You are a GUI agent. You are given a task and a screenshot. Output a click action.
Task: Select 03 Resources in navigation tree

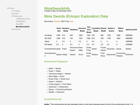tap(17, 16)
